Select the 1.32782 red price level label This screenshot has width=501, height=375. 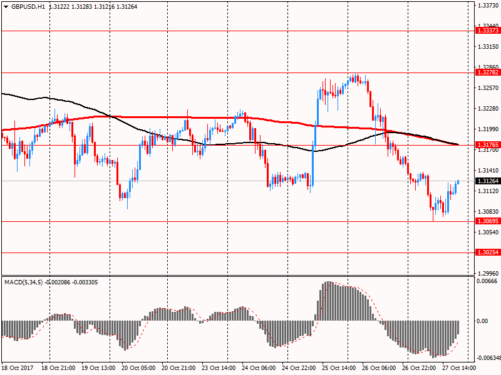[x=488, y=72]
